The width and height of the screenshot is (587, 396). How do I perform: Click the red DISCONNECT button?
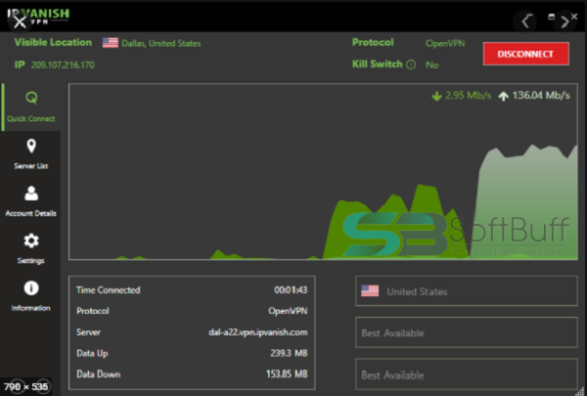click(x=526, y=54)
